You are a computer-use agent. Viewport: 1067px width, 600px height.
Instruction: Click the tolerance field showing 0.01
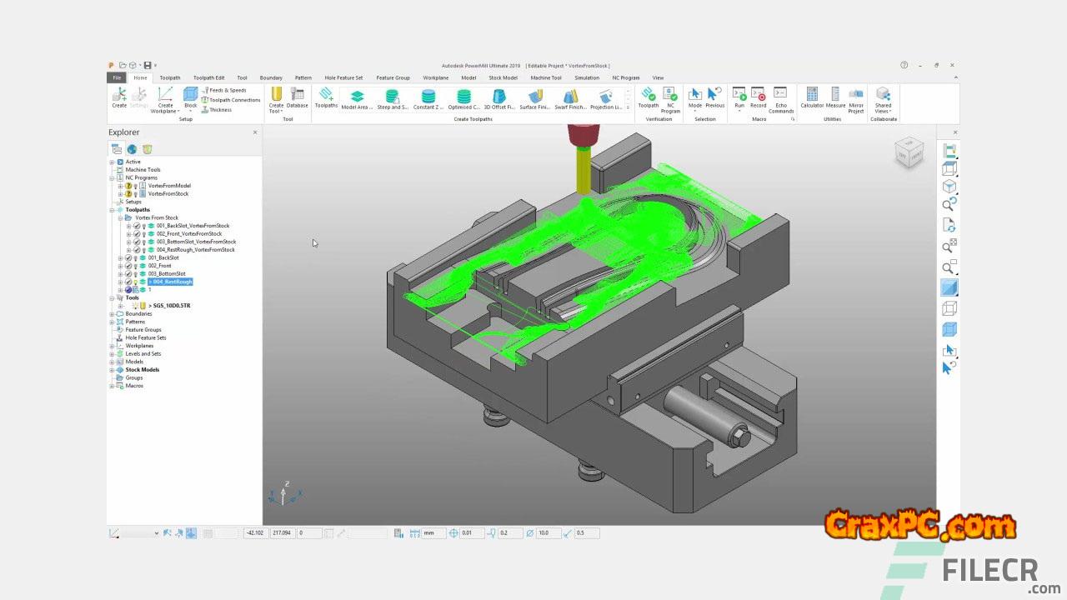coord(470,533)
